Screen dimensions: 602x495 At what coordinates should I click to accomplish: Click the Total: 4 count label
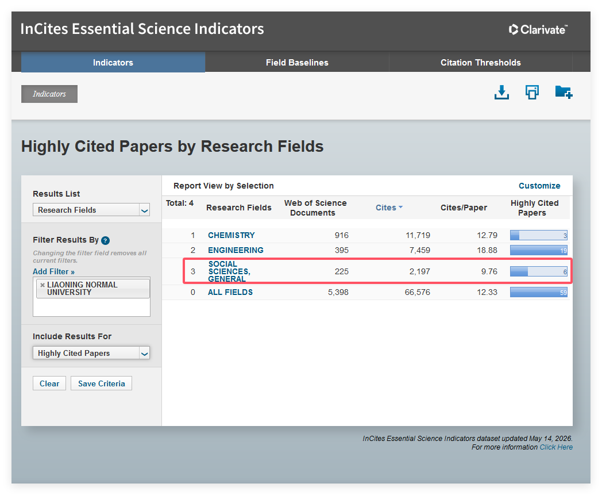coord(180,203)
